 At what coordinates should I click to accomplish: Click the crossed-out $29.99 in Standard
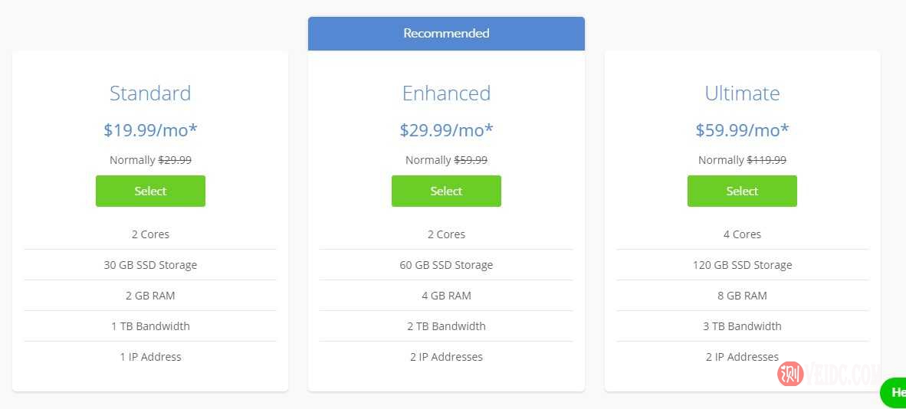[175, 160]
